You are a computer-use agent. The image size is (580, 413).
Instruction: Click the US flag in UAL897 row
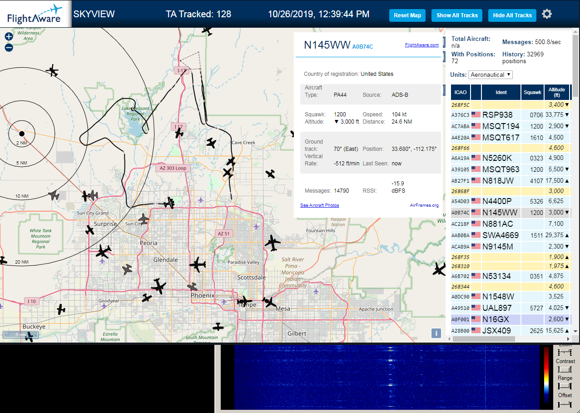(476, 308)
